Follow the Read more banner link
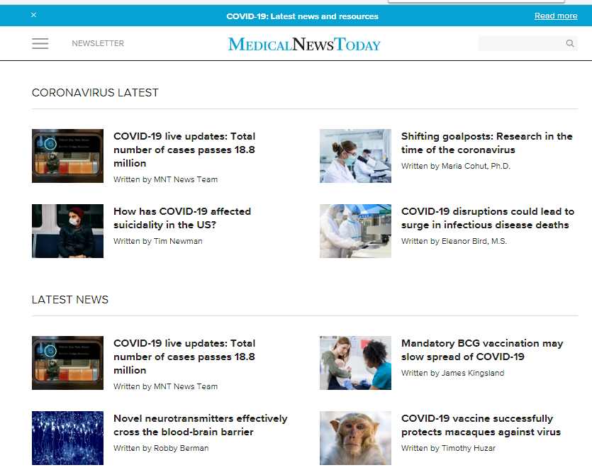Screen dimensions: 592x470 pos(555,16)
